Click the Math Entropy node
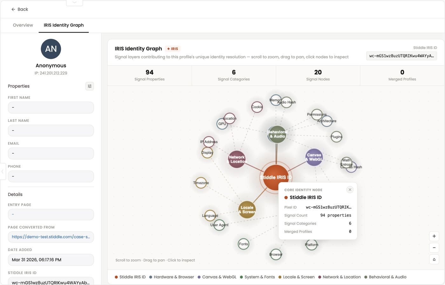This screenshot has height=285, width=445. click(x=346, y=162)
